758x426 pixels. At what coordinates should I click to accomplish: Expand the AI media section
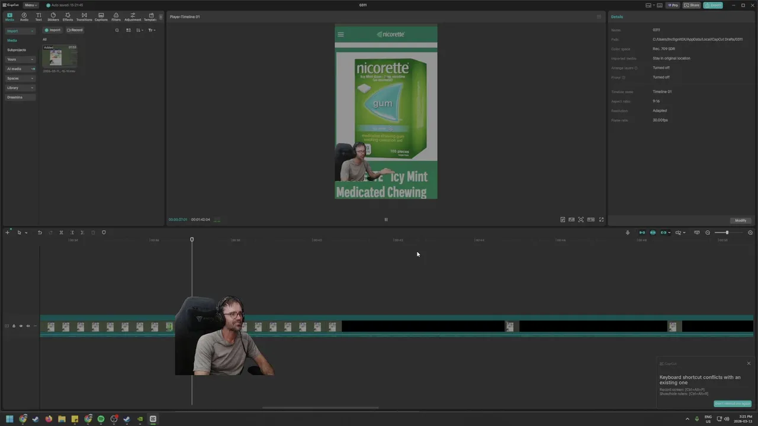tap(20, 69)
